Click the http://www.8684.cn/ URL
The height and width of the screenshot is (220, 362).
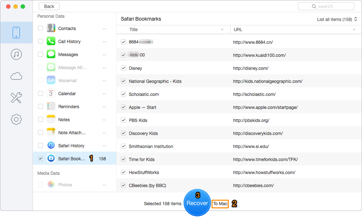253,42
